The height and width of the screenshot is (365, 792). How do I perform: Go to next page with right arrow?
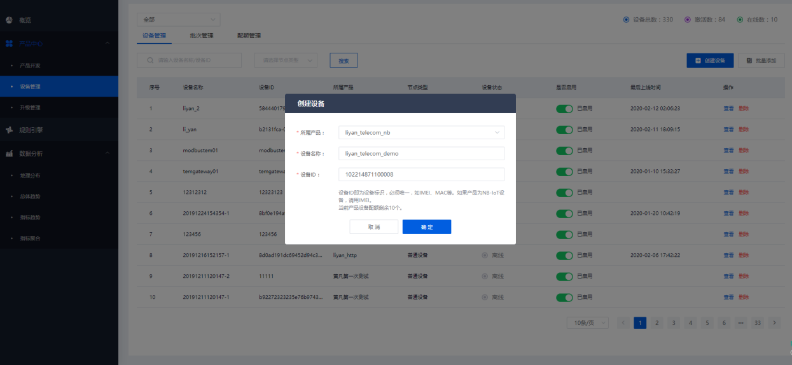click(x=774, y=323)
